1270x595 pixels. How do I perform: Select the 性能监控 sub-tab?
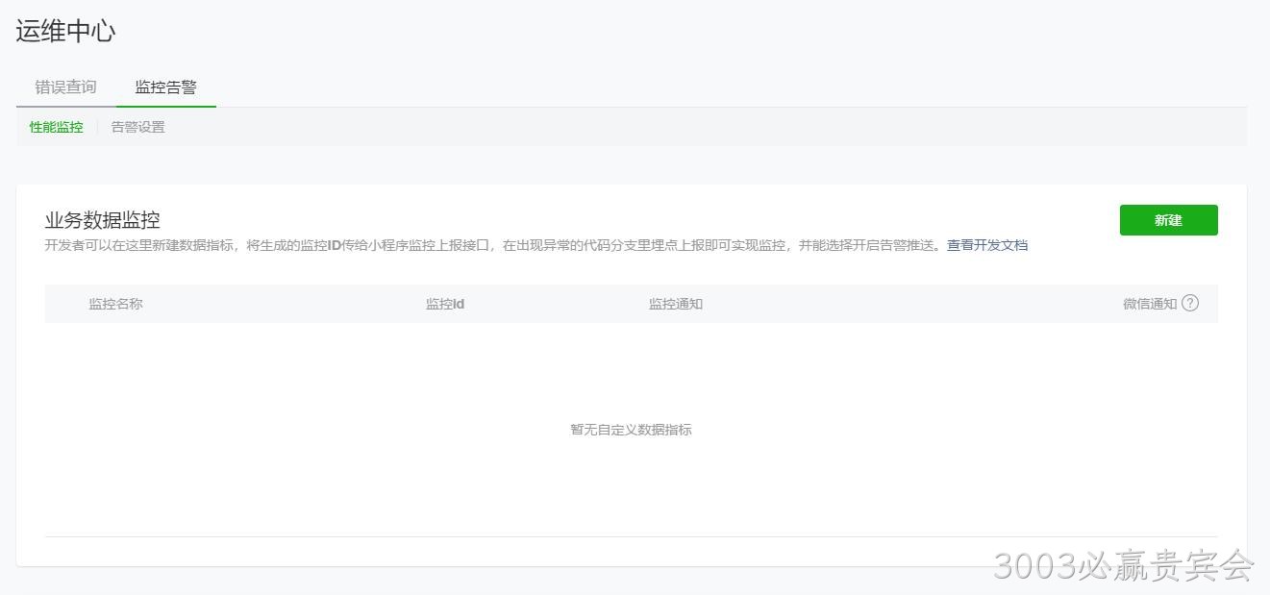(56, 127)
